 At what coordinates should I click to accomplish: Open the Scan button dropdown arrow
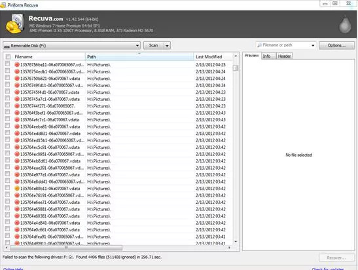coord(168,45)
